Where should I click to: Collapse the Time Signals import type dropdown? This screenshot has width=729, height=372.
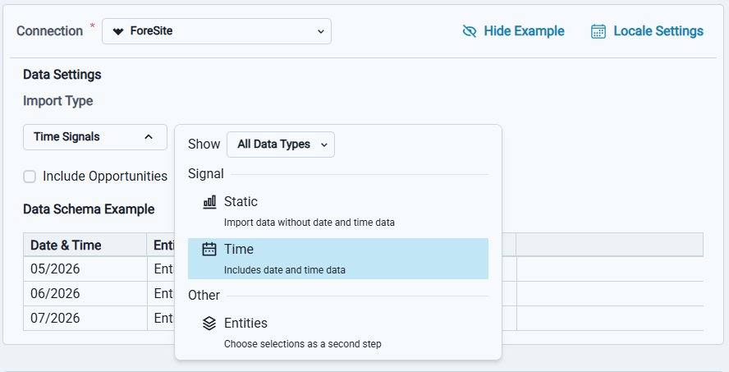click(x=95, y=137)
